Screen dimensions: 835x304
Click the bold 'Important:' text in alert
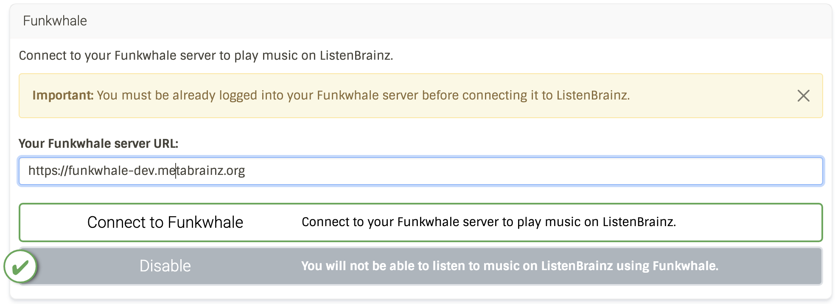coord(63,95)
